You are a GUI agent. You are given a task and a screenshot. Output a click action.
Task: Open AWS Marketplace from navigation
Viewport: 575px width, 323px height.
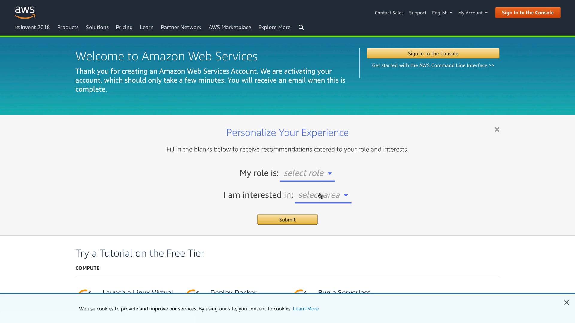coord(230,27)
